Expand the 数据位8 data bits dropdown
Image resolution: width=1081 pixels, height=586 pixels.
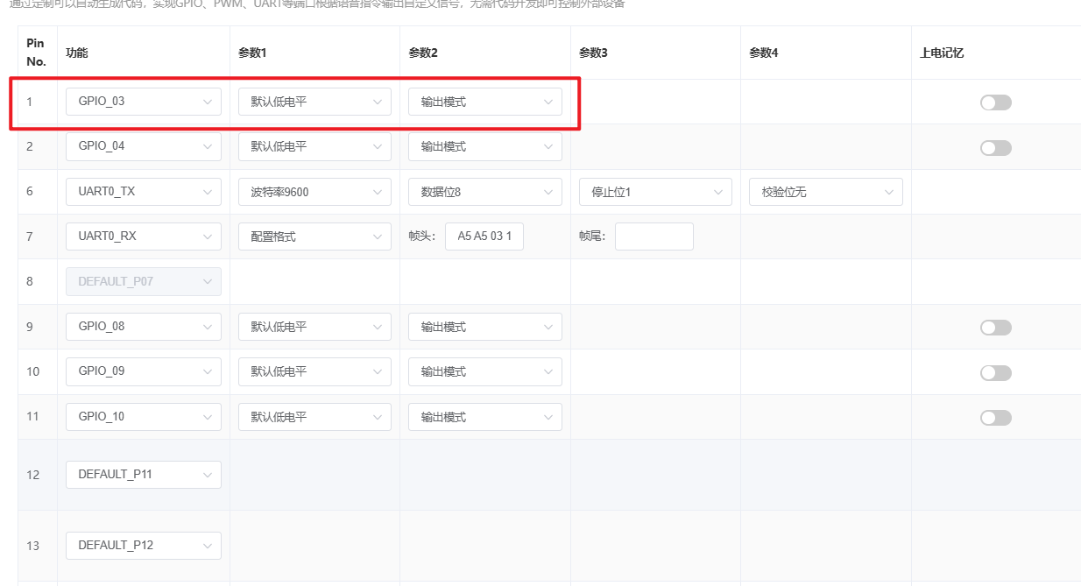pyautogui.click(x=484, y=191)
